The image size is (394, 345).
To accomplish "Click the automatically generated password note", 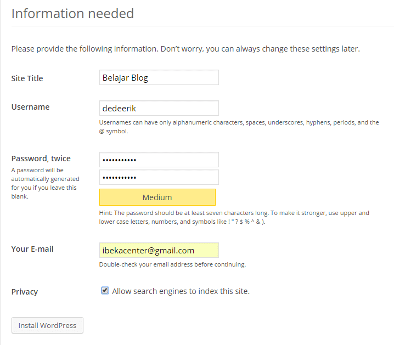I will point(45,183).
